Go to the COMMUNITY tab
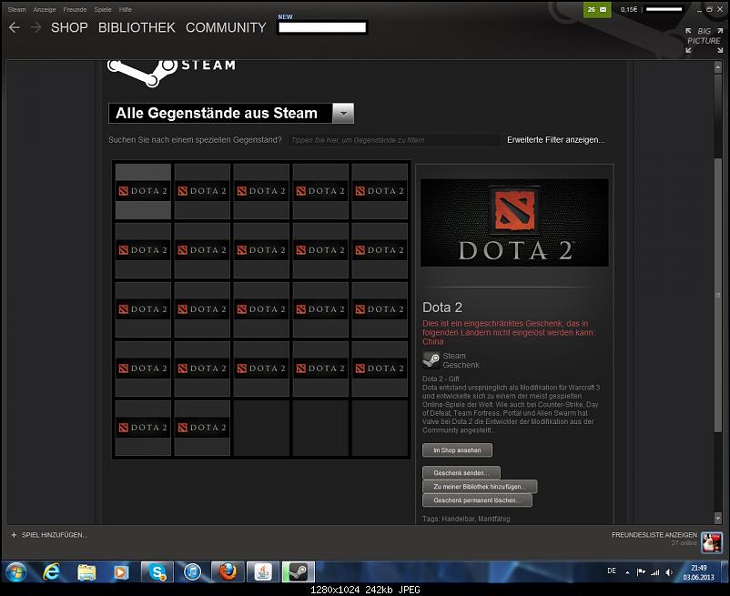The image size is (730, 596). [226, 27]
